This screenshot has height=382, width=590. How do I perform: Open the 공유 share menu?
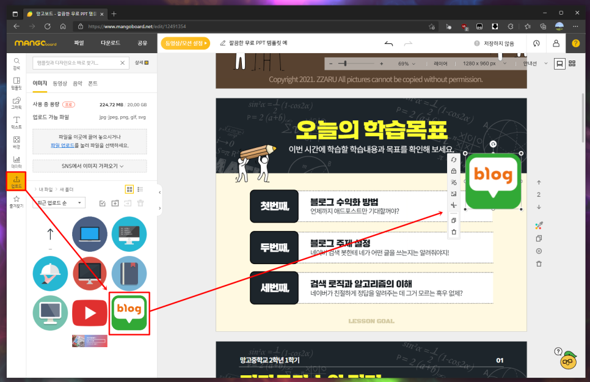(142, 43)
